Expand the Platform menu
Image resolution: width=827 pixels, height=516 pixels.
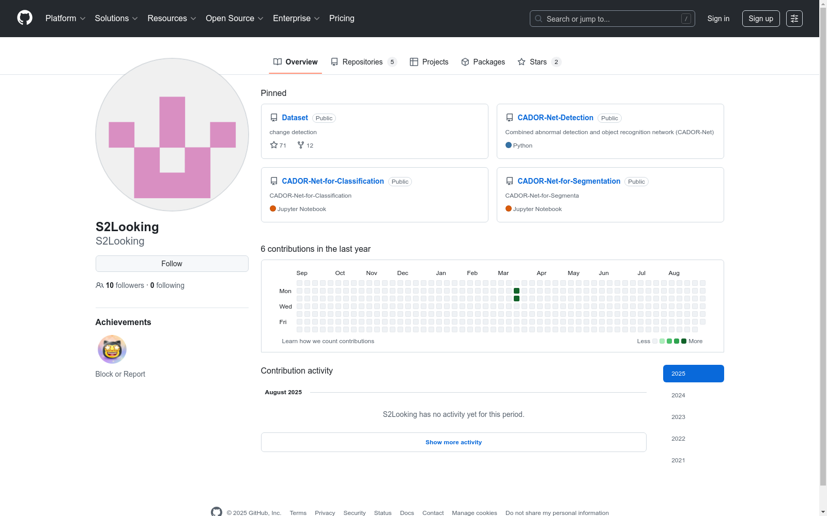(66, 19)
